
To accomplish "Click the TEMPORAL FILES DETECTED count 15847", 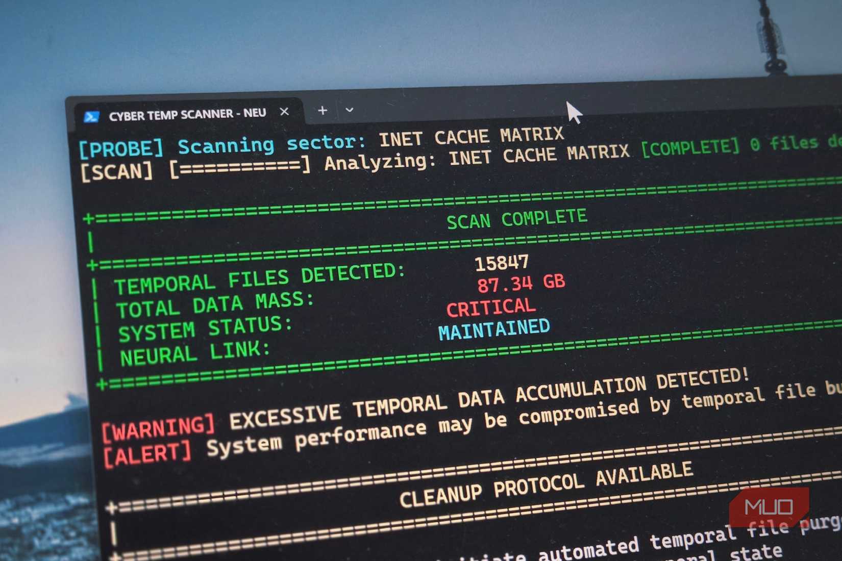I will [x=502, y=262].
